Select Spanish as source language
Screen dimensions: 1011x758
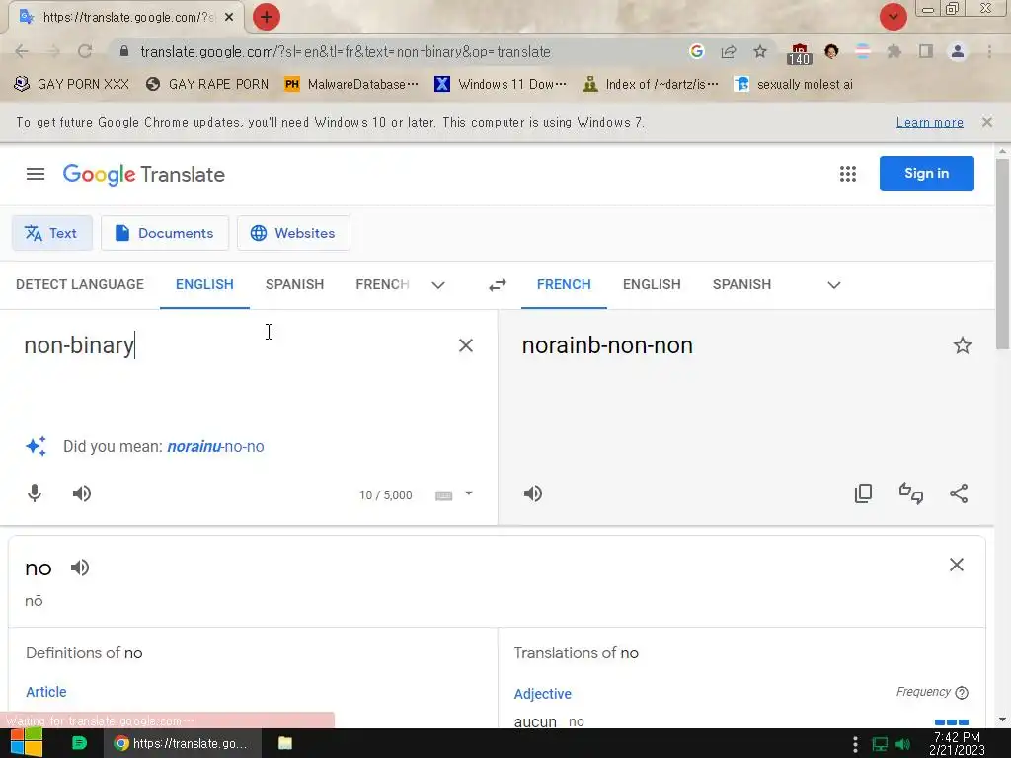pos(294,284)
